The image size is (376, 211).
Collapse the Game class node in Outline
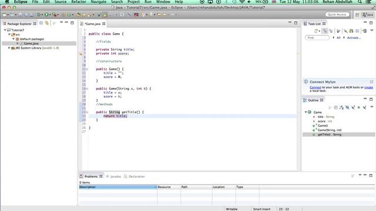click(x=305, y=112)
